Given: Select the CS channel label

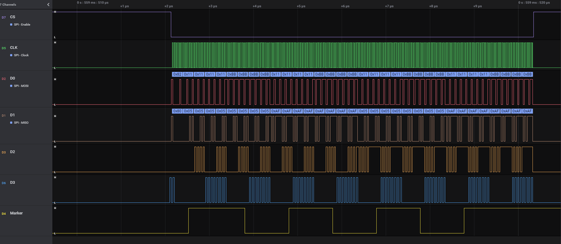Looking at the screenshot, I should click(12, 17).
